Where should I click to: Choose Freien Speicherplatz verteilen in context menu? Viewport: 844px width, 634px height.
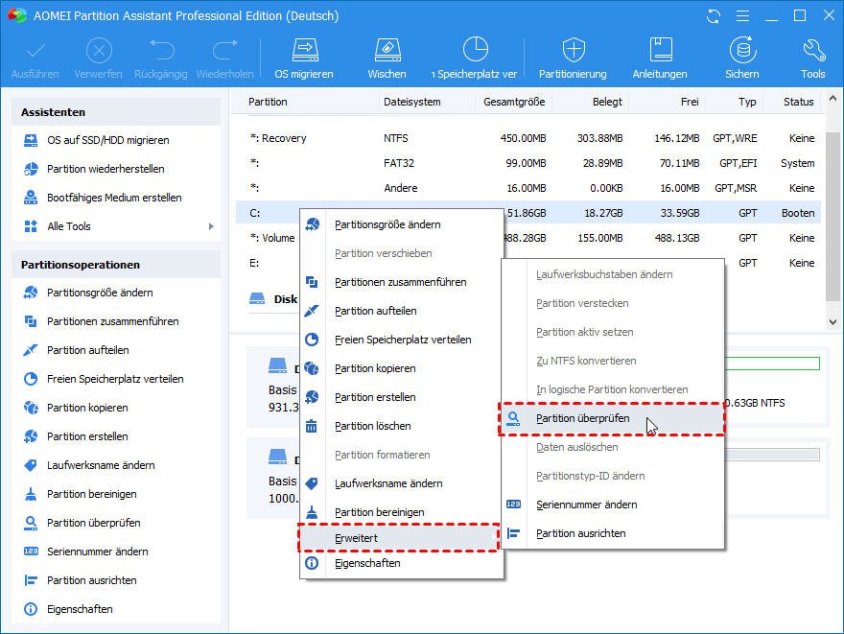pos(401,340)
